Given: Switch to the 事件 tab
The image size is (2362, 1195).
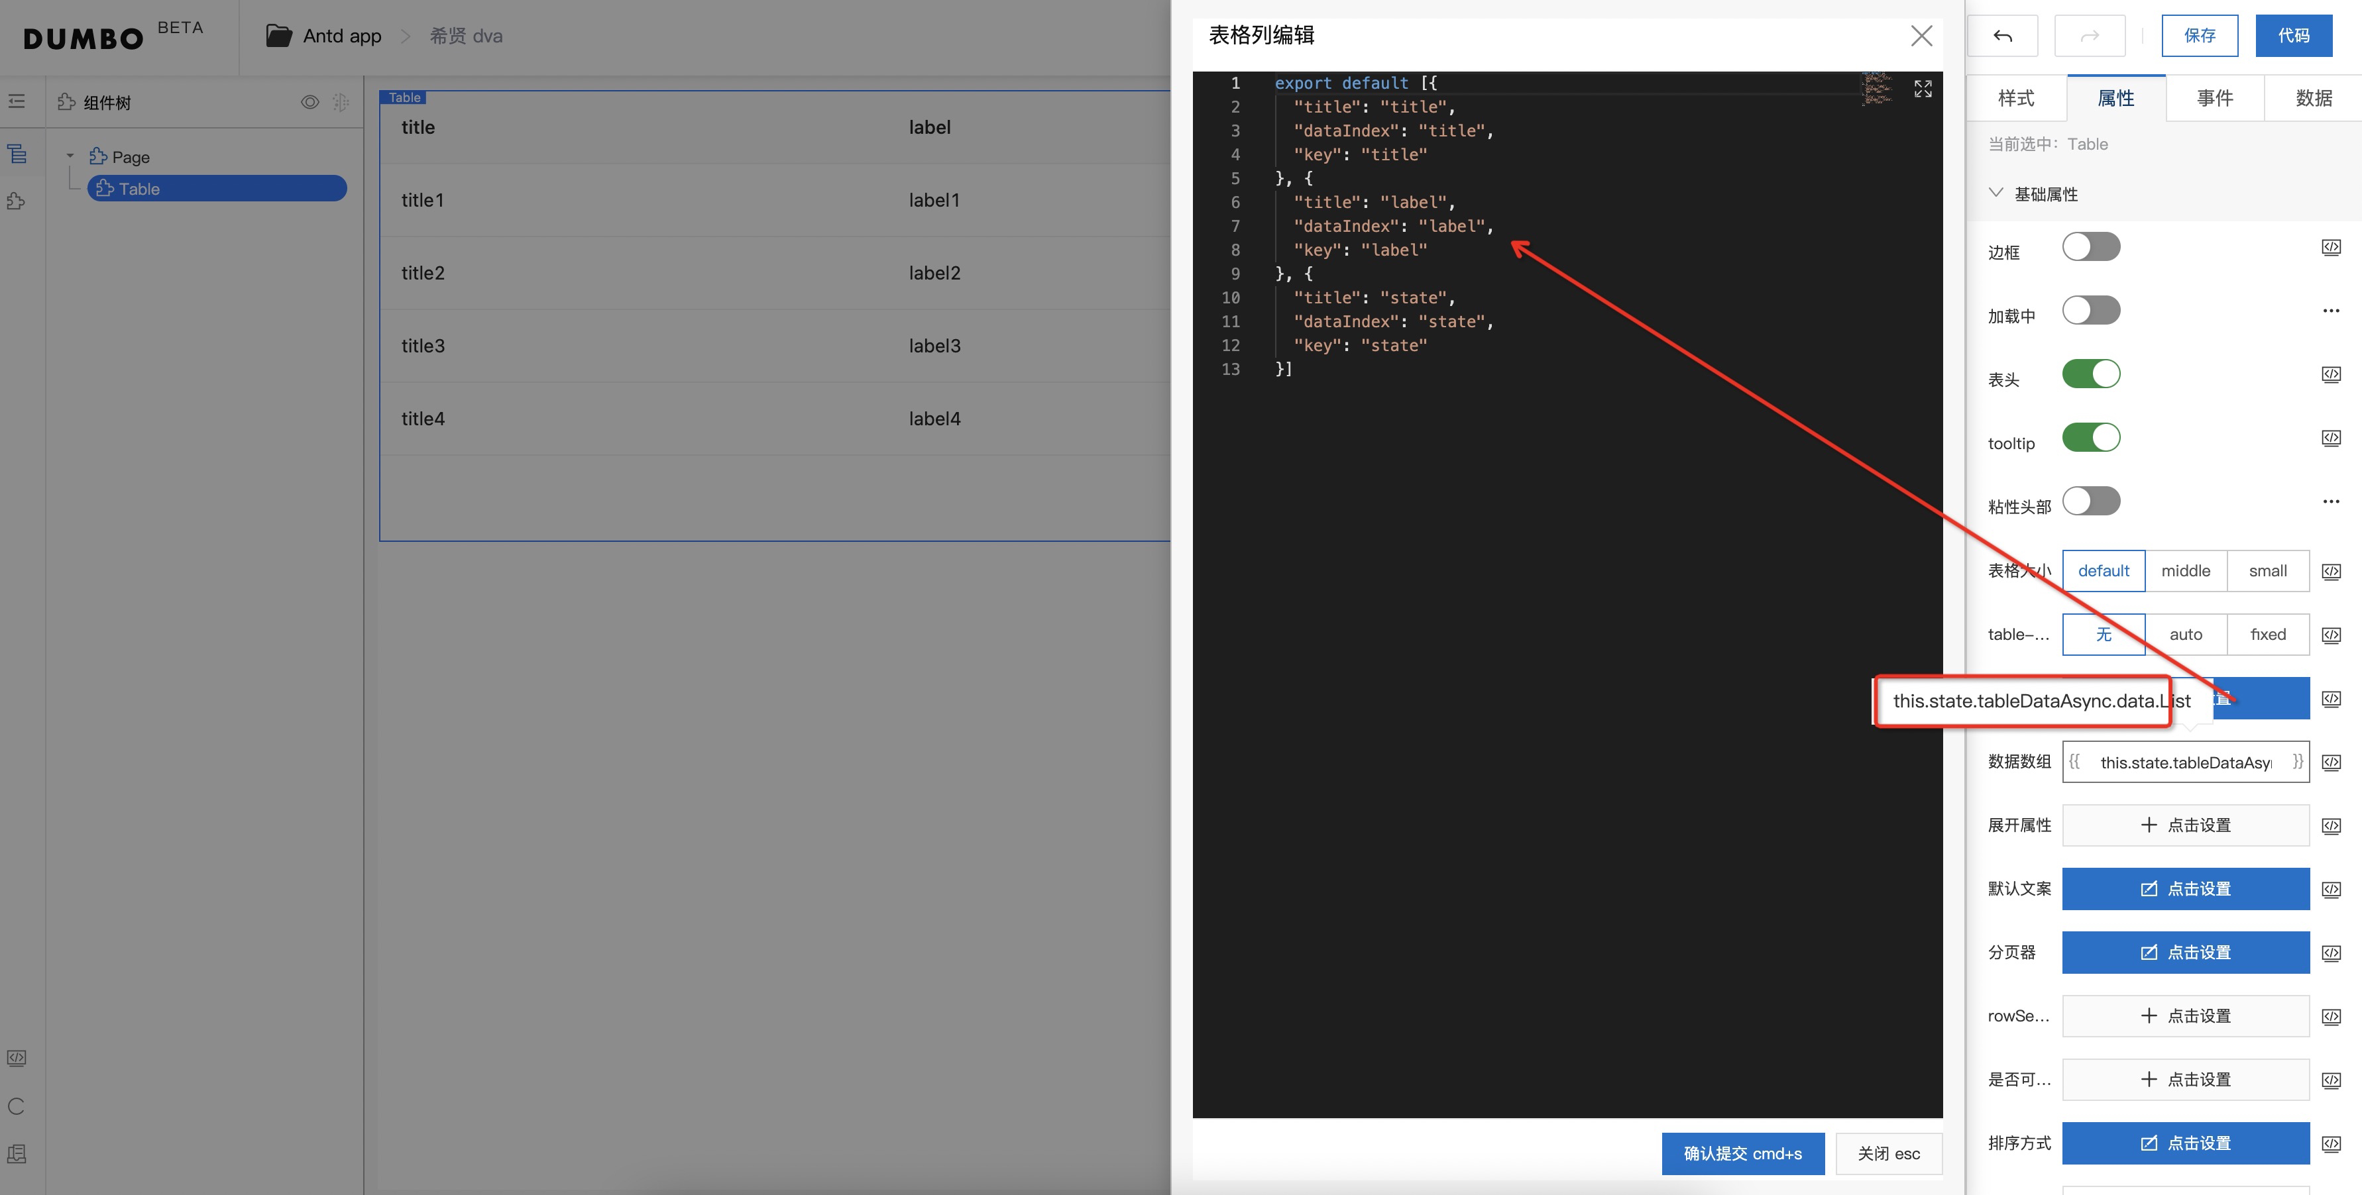Looking at the screenshot, I should coord(2214,98).
